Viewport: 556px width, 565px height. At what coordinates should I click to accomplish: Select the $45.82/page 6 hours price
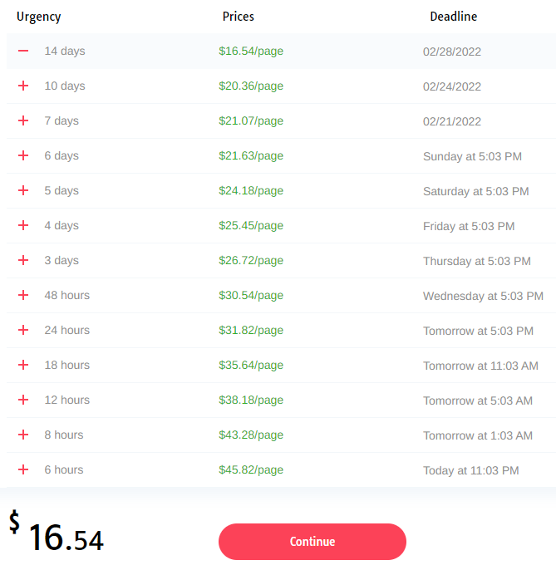(251, 470)
